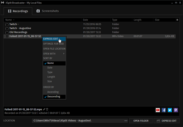The image size is (183, 127).
Task: Switch to the Screenshots tab
Action: coord(48,11)
